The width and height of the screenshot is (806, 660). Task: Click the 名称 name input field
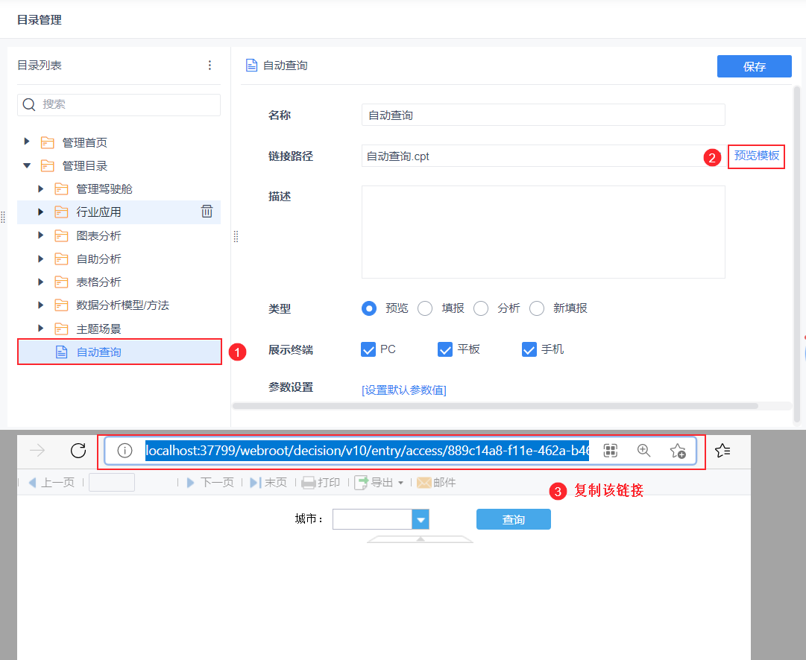click(544, 115)
